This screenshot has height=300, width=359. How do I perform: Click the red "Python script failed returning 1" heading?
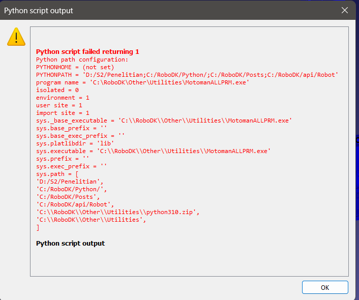coord(87,52)
